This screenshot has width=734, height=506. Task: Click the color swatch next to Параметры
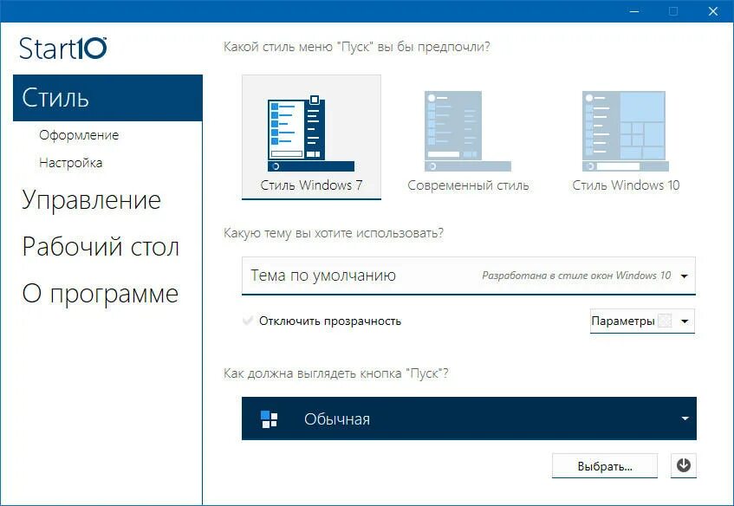coord(663,321)
